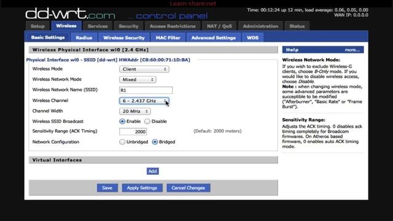Image resolution: width=393 pixels, height=221 pixels.
Task: View the Status tab
Action: pos(297,26)
